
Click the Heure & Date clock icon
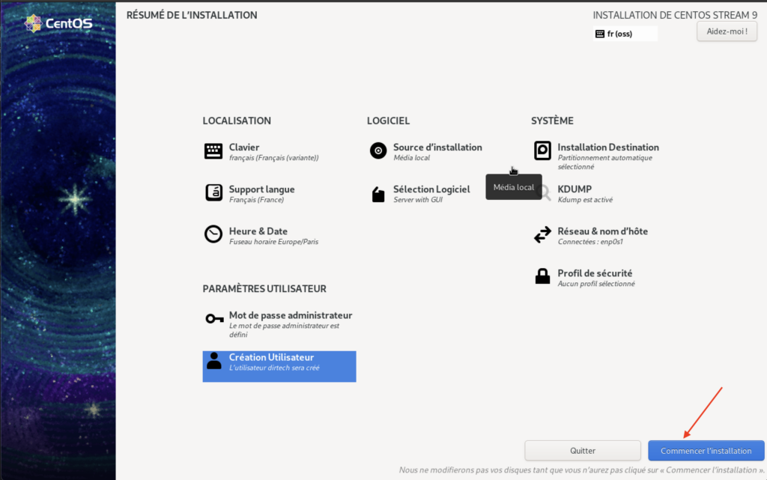point(213,234)
